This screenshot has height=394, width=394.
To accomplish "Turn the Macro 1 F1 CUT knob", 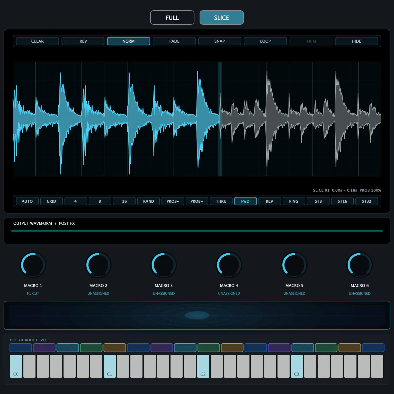I will pos(33,265).
